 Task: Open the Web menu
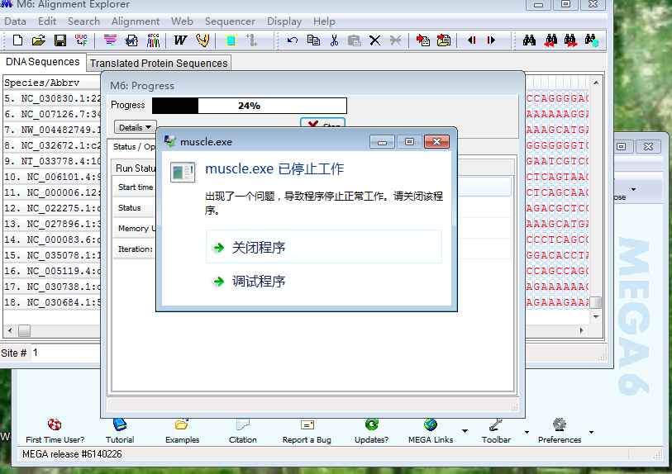pyautogui.click(x=182, y=21)
